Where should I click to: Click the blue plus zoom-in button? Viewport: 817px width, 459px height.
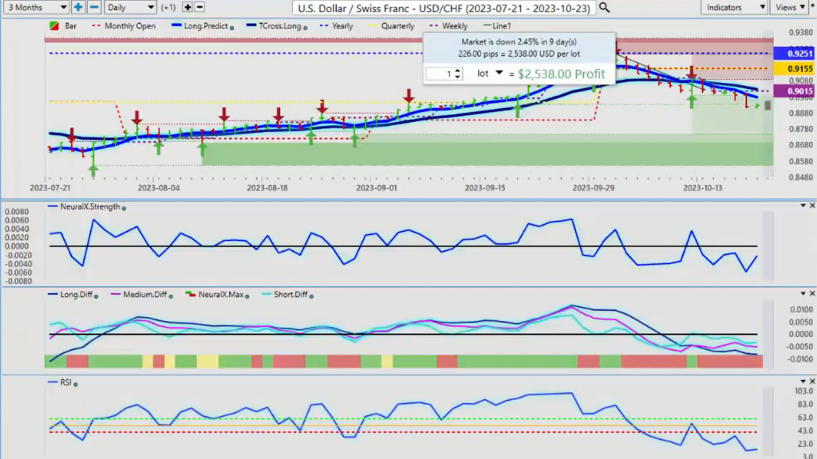pyautogui.click(x=78, y=7)
